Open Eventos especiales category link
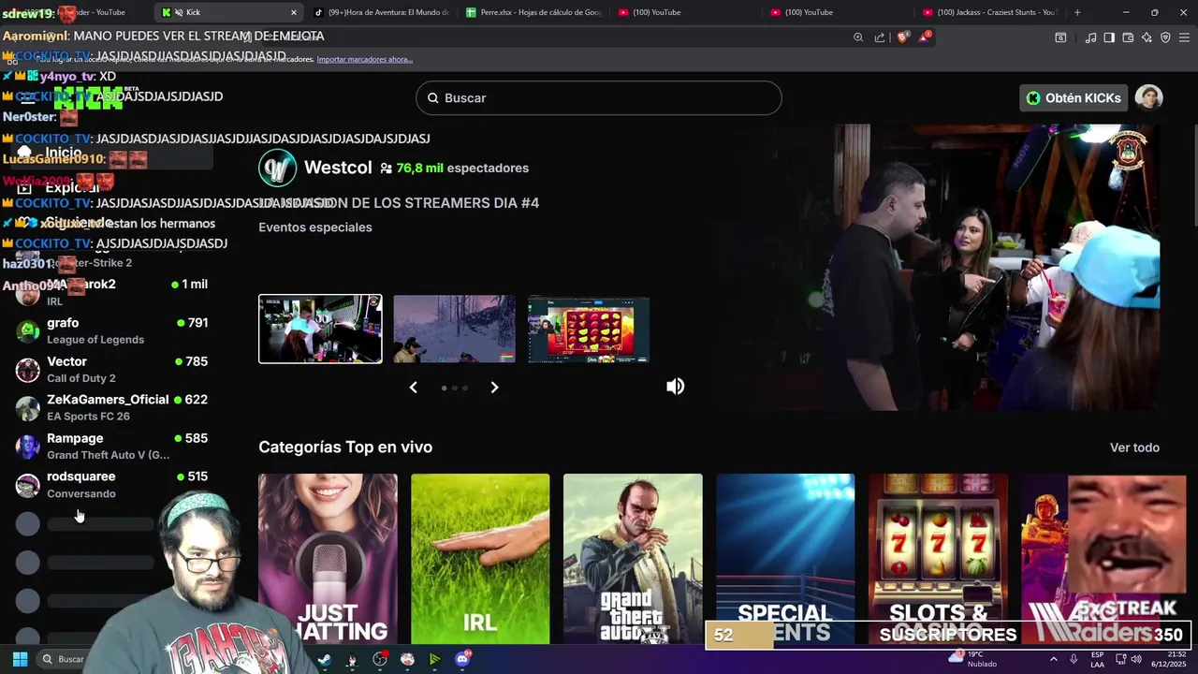 [315, 227]
